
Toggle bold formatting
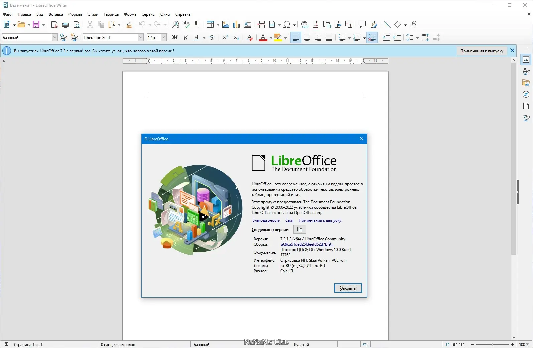coord(175,37)
